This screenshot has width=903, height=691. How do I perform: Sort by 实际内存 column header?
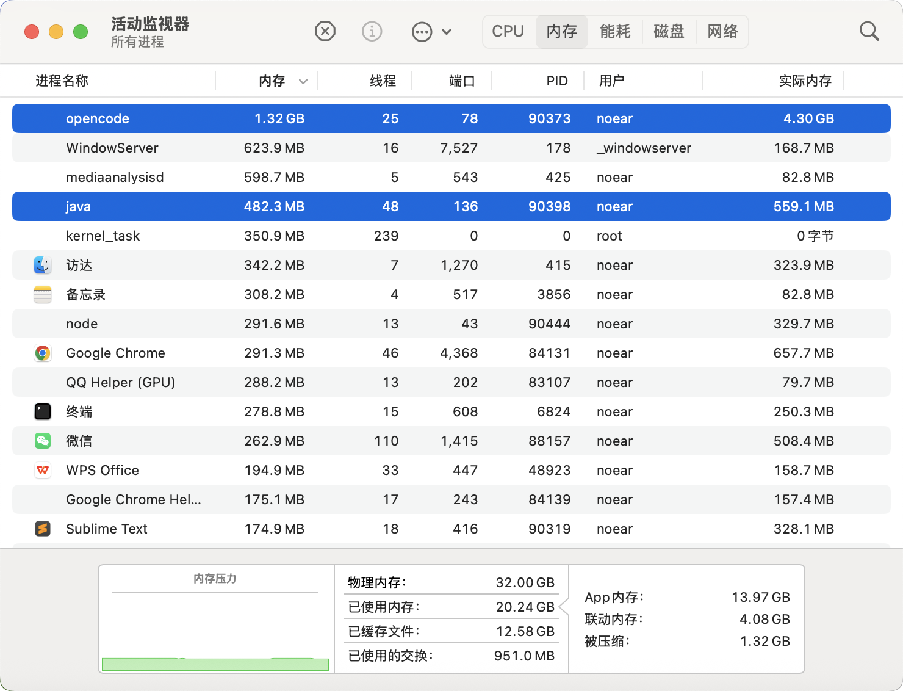click(x=804, y=81)
